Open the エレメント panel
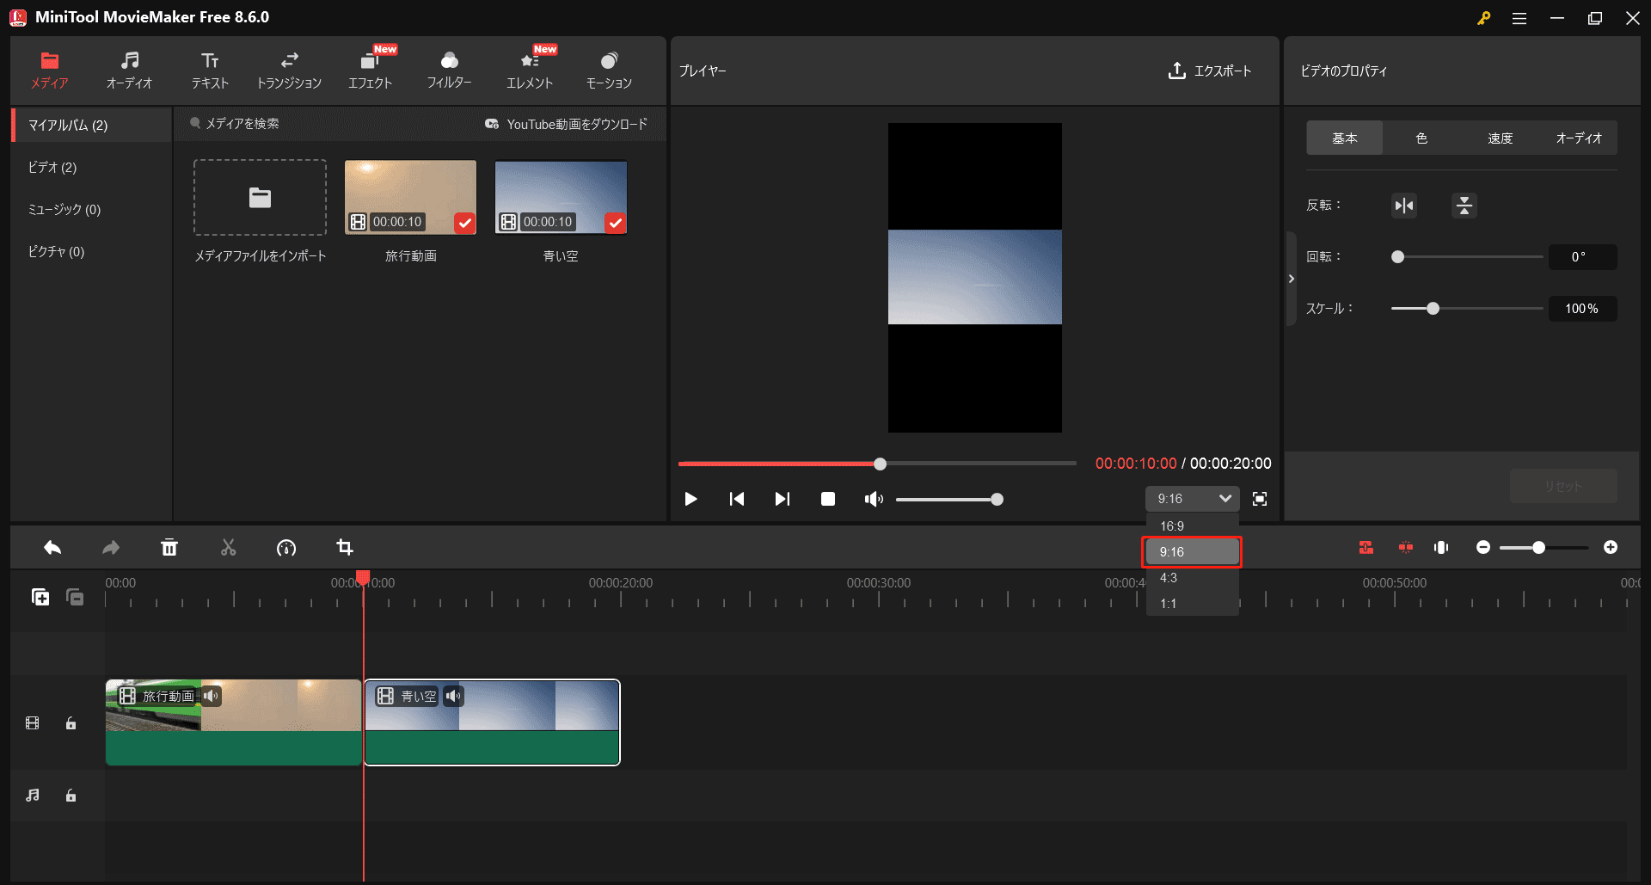Image resolution: width=1651 pixels, height=885 pixels. coord(529,70)
